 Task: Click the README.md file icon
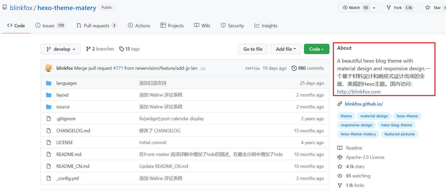coord(49,154)
